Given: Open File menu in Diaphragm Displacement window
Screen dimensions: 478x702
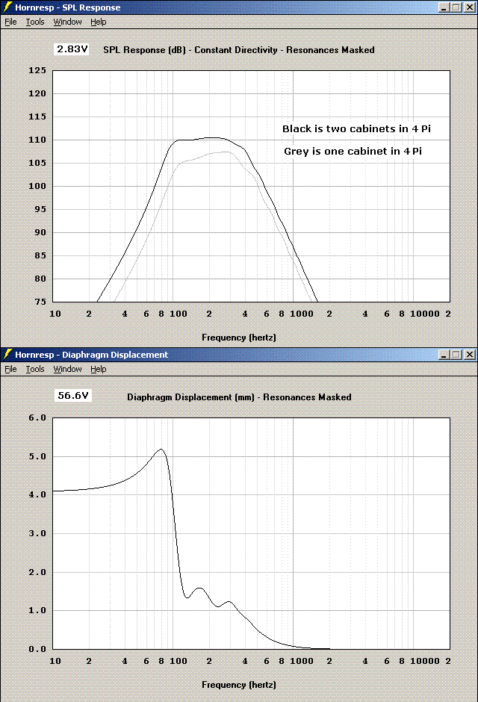Looking at the screenshot, I should pyautogui.click(x=10, y=369).
